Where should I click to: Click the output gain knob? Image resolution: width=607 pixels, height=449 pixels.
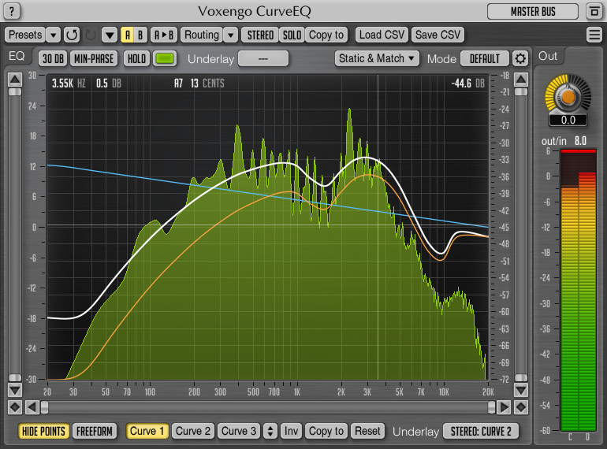(567, 97)
